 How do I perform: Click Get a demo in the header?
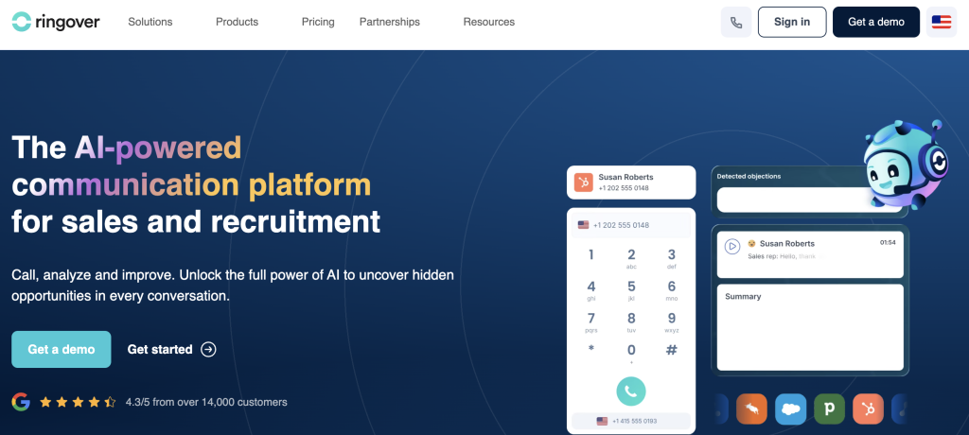pyautogui.click(x=875, y=23)
